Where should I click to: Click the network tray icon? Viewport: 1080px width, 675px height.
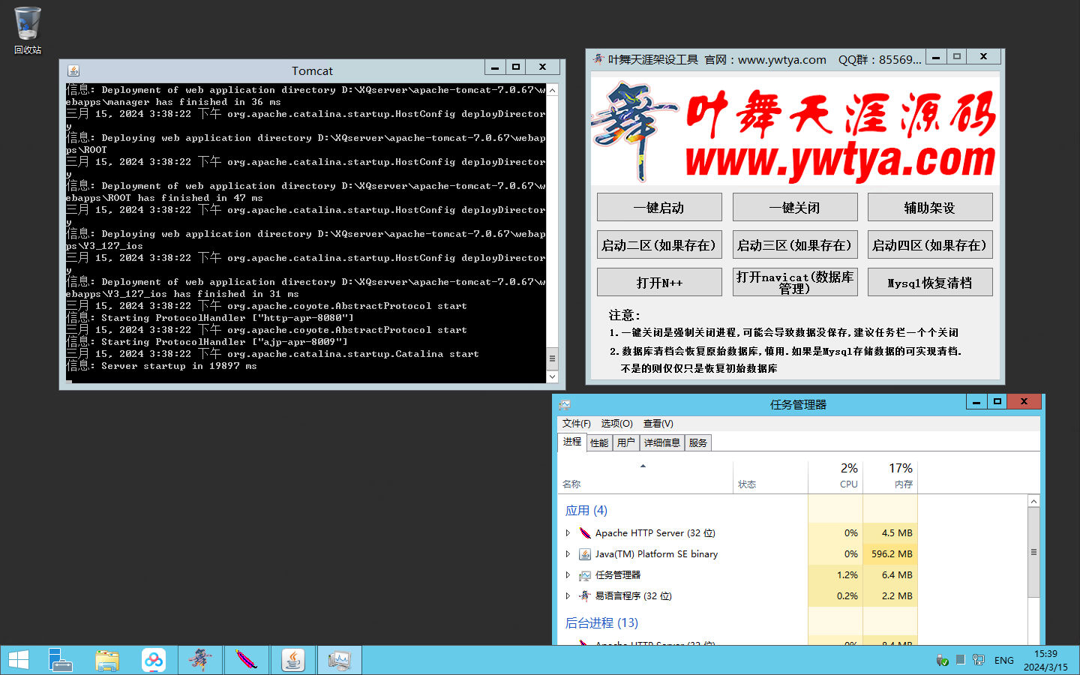(978, 660)
